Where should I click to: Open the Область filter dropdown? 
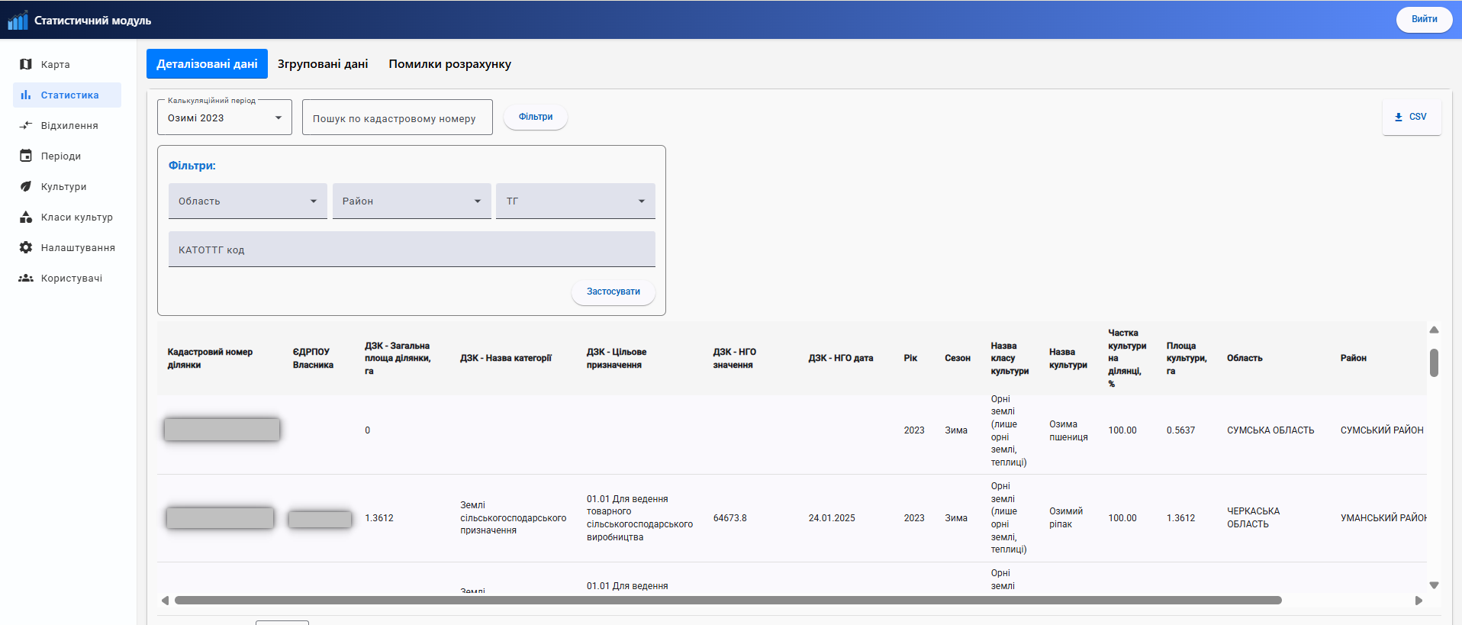tap(247, 201)
